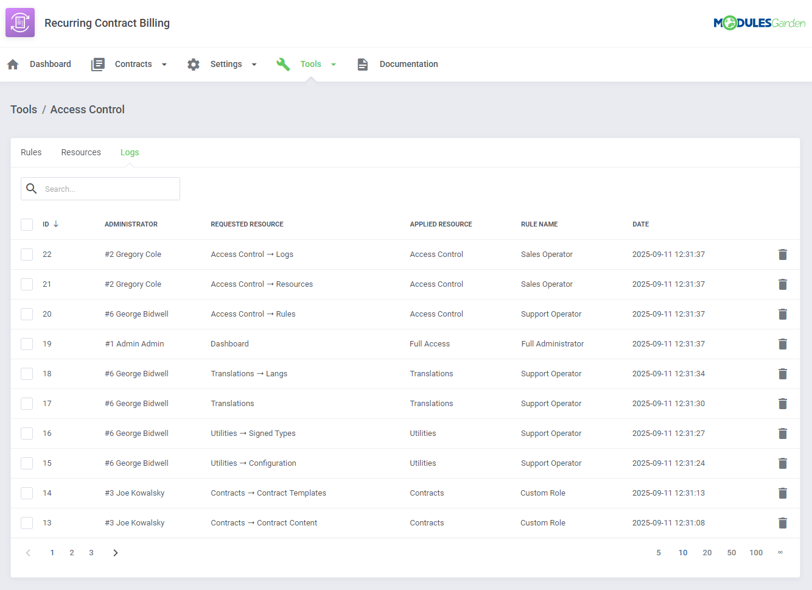Sort by the Rule Name column header
Screen dimensions: 812x590
point(539,224)
